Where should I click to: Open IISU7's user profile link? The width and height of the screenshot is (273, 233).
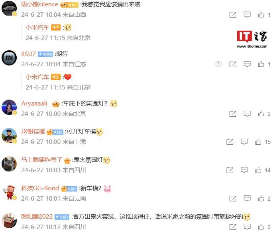(x=28, y=54)
